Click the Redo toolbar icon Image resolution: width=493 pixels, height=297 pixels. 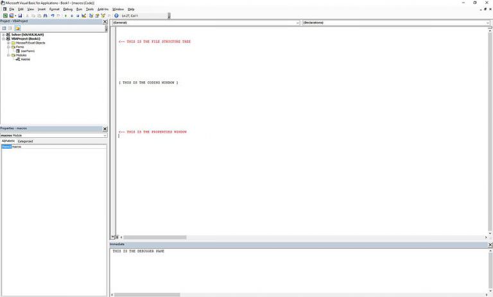coord(58,15)
